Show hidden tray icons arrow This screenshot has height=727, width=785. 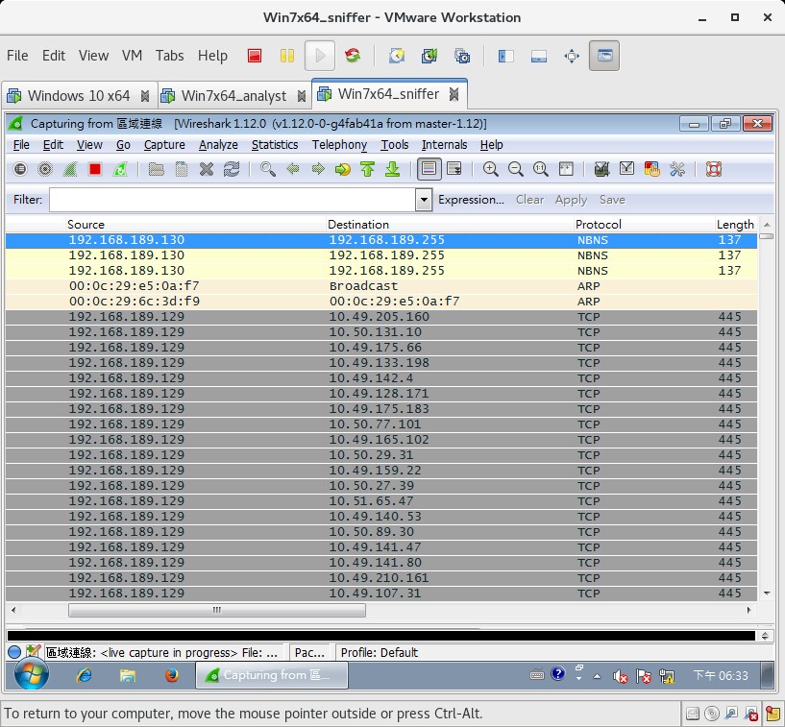597,676
